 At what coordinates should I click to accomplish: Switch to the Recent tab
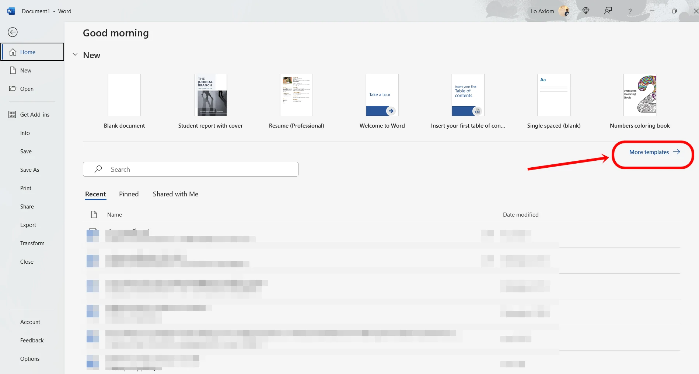(95, 194)
